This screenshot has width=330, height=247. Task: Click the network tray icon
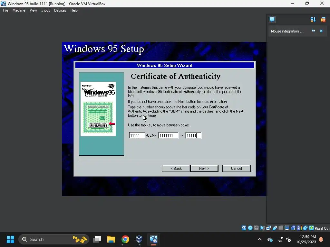[280, 239]
